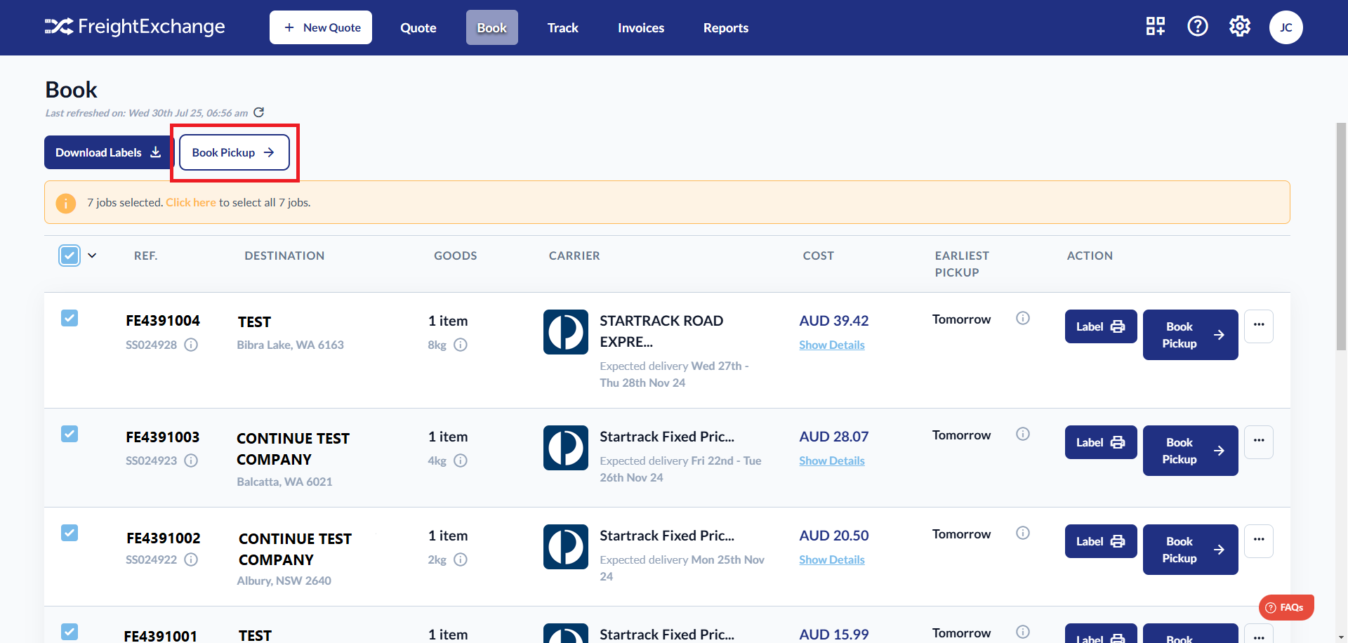Open more options menu for FE4391003
The height and width of the screenshot is (643, 1348).
click(1259, 442)
